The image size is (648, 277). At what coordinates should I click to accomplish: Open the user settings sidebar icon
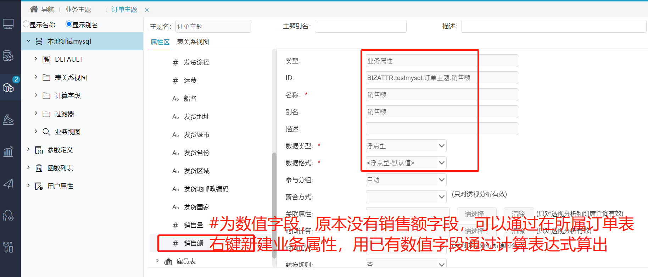pos(8,215)
